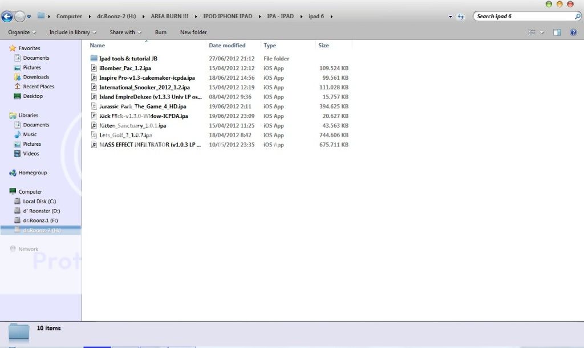
Task: Select Network in navigation pane
Action: pos(29,249)
